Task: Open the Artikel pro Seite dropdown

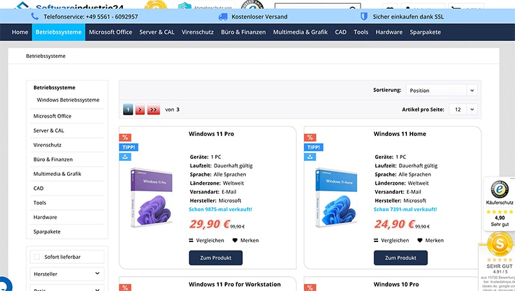Action: [x=463, y=109]
